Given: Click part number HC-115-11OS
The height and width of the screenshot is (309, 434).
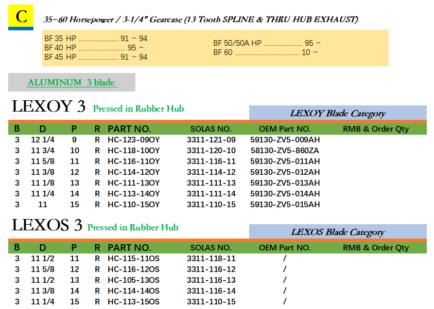Looking at the screenshot, I should (134, 259).
